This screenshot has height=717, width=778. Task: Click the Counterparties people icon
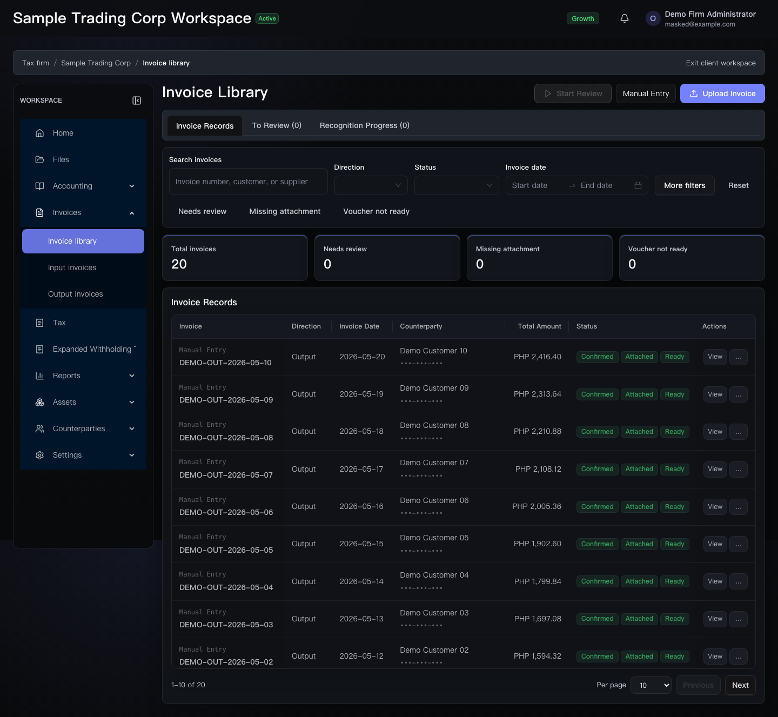pyautogui.click(x=39, y=428)
